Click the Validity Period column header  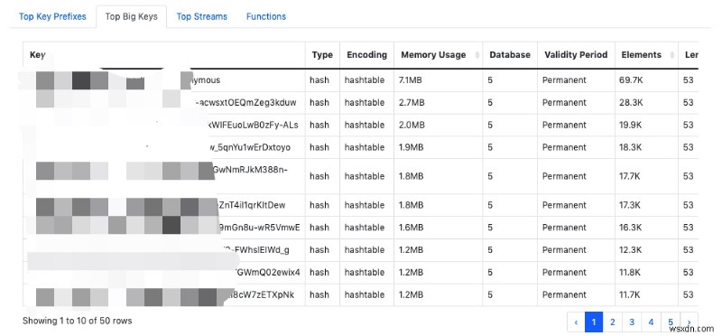[576, 55]
